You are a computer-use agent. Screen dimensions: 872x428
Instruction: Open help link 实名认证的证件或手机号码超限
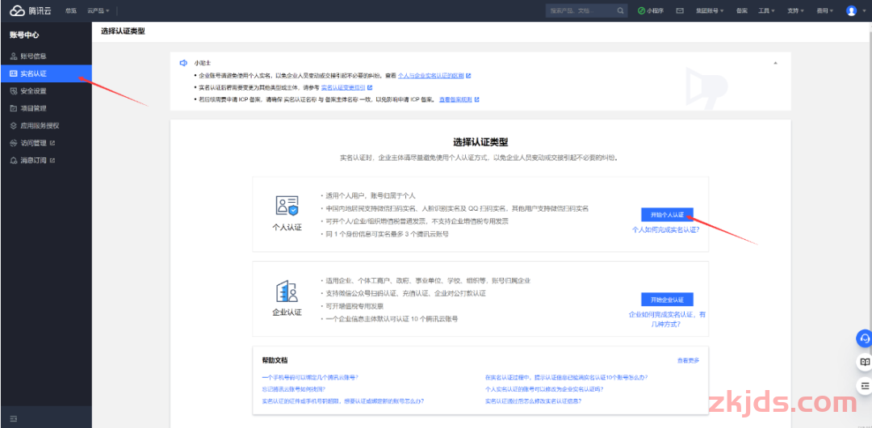[342, 401]
